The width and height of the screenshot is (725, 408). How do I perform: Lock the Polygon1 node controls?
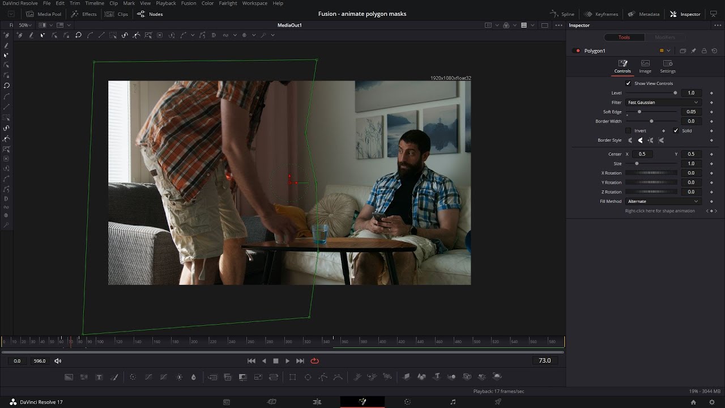pos(704,51)
